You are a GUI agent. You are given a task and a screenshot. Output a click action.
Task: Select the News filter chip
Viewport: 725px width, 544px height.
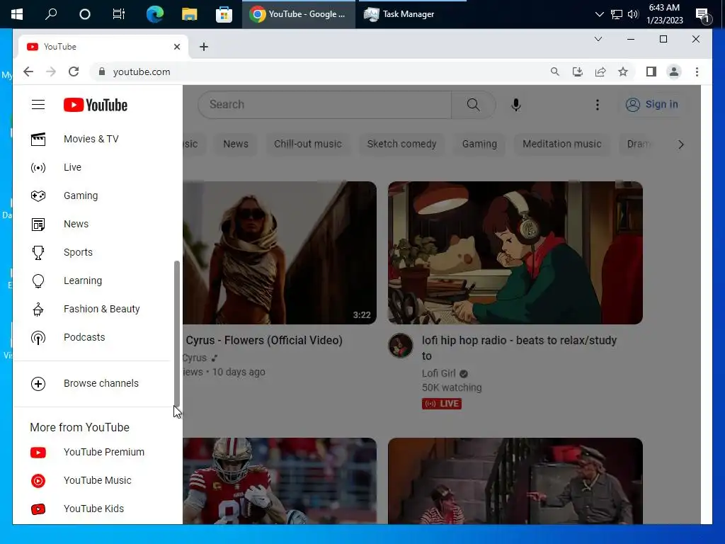click(x=236, y=144)
